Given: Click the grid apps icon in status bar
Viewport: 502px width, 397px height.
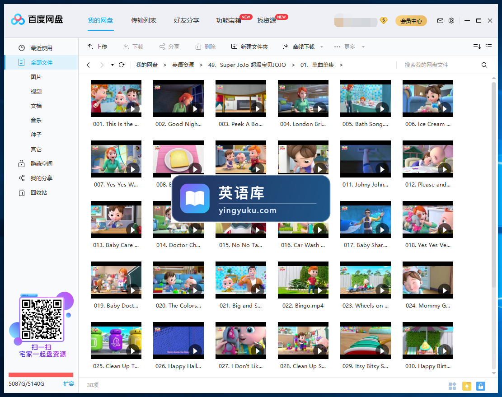Looking at the screenshot, I should coord(452,386).
